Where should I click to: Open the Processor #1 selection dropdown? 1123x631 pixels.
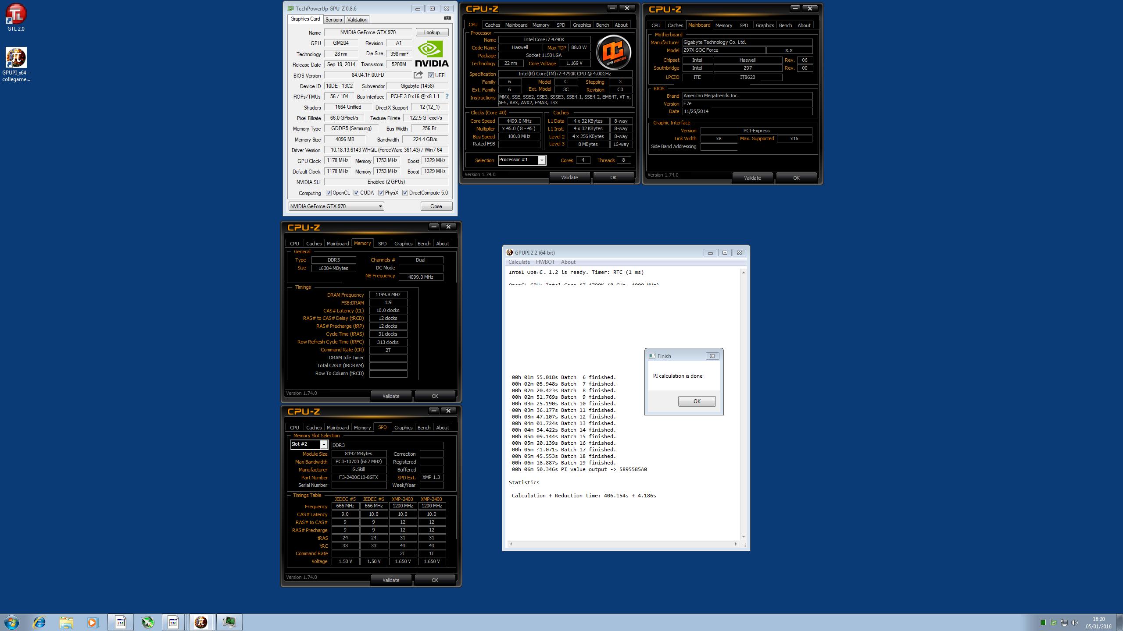(x=522, y=160)
